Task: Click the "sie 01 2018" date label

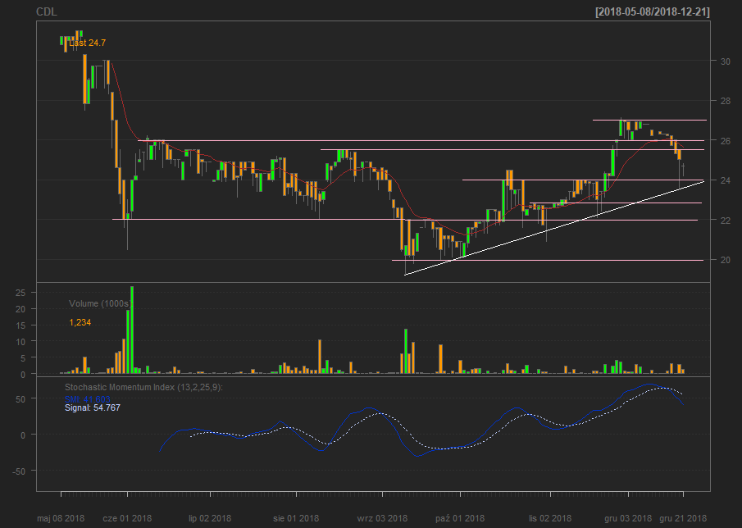Action: coord(296,518)
